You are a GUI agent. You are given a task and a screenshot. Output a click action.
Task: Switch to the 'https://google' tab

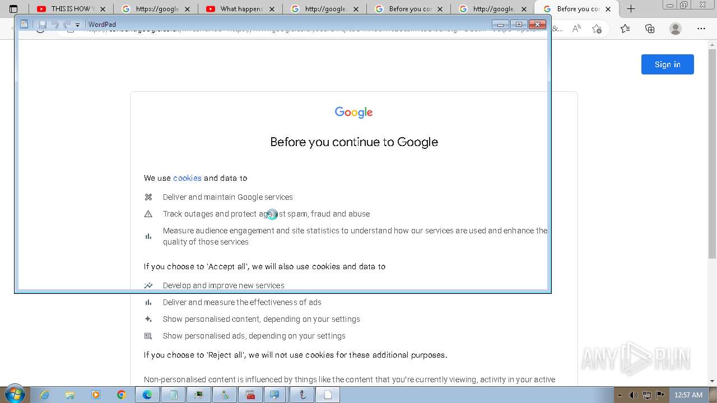(157, 9)
